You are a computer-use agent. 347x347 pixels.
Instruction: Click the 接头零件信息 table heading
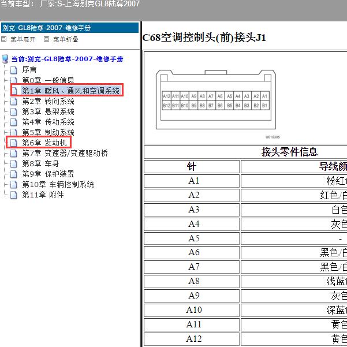(289, 152)
